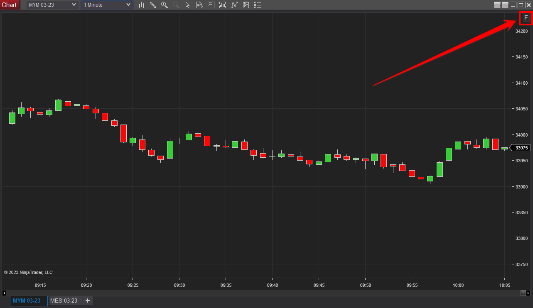Open the MYM 03-23 instrument selector dropdown
This screenshot has width=533, height=308.
coord(52,5)
